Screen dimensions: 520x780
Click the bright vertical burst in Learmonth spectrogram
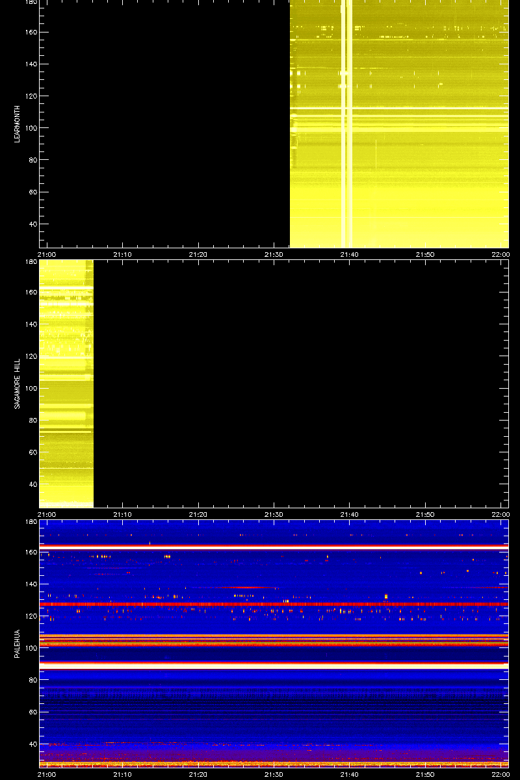click(x=346, y=123)
